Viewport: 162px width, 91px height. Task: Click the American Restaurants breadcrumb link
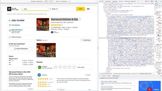(29, 14)
